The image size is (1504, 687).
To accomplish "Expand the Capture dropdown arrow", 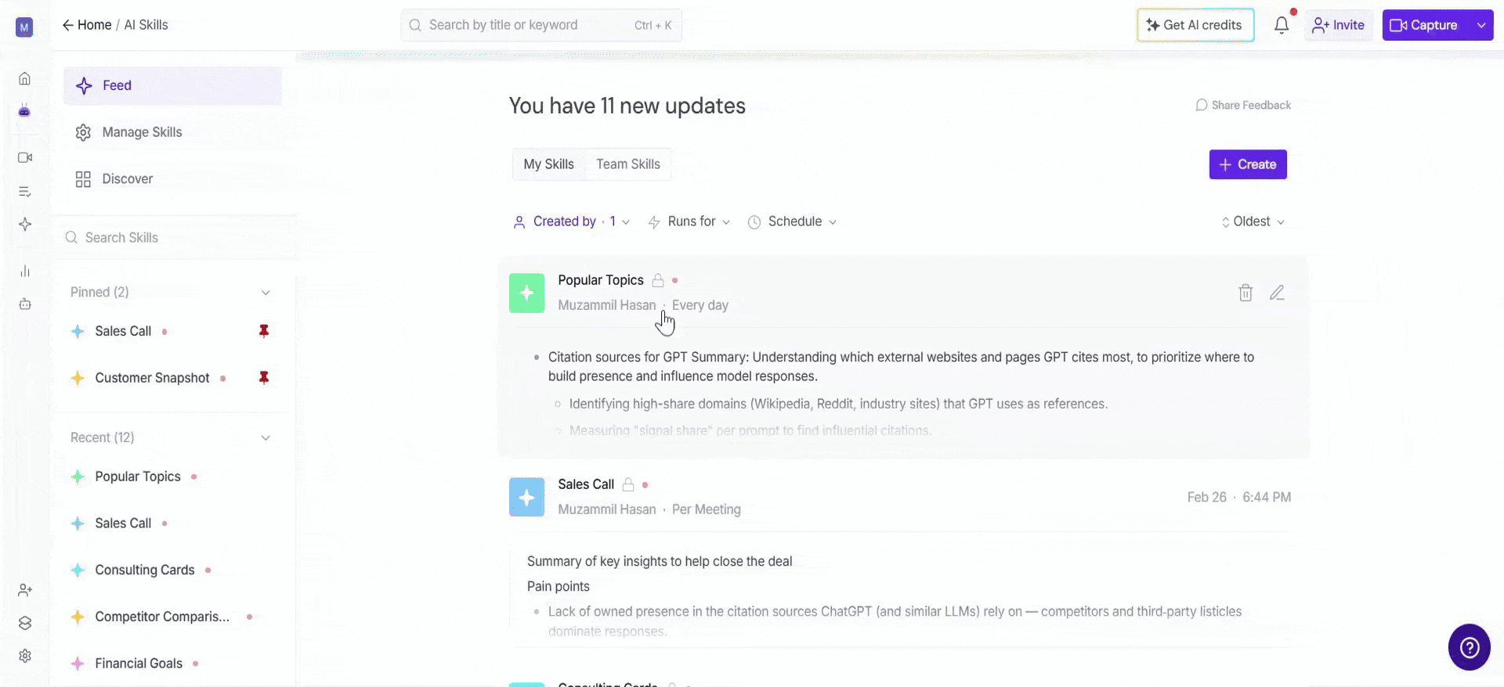I will (1481, 25).
